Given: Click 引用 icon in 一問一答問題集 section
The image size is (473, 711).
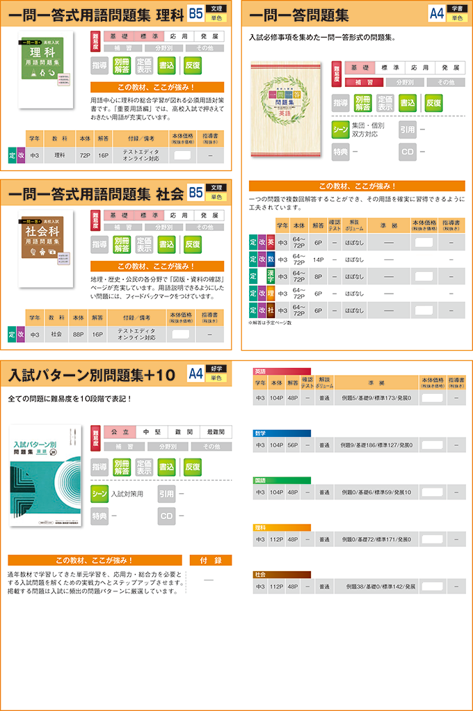Looking at the screenshot, I should point(408,129).
